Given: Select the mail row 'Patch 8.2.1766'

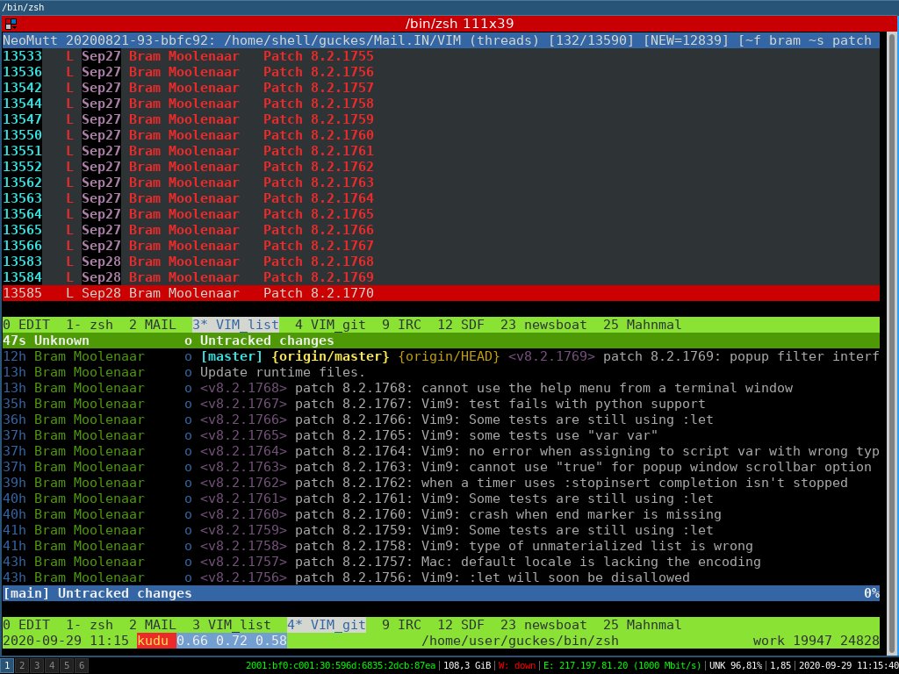Looking at the screenshot, I should point(441,230).
